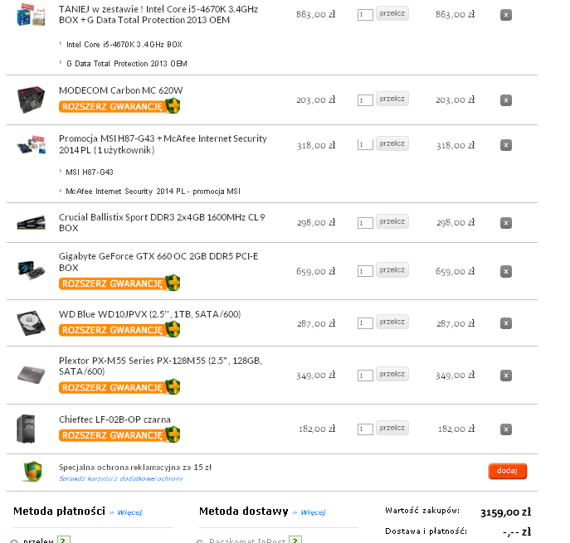Open the WD Blue hard drive thumbnail
570x543 pixels.
click(x=31, y=322)
